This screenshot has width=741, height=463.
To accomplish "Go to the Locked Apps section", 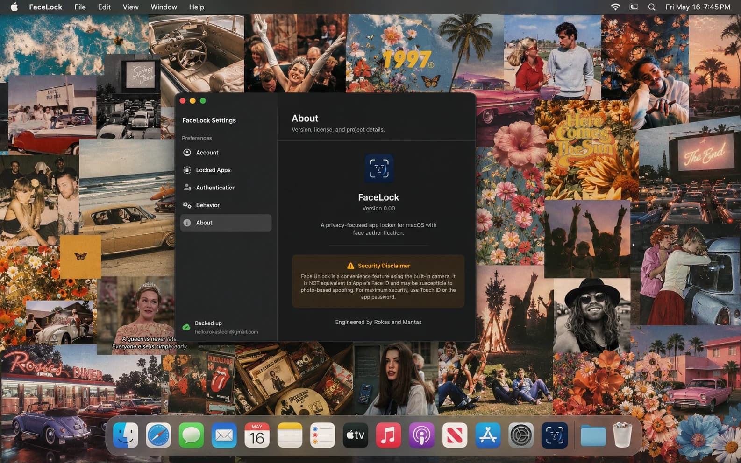I will [x=226, y=170].
